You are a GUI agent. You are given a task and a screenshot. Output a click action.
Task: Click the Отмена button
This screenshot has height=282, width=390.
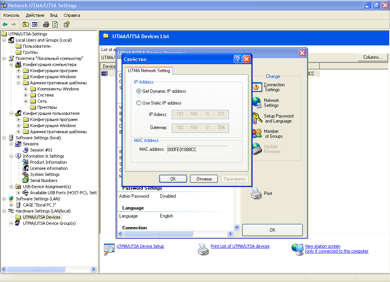pyautogui.click(x=204, y=179)
